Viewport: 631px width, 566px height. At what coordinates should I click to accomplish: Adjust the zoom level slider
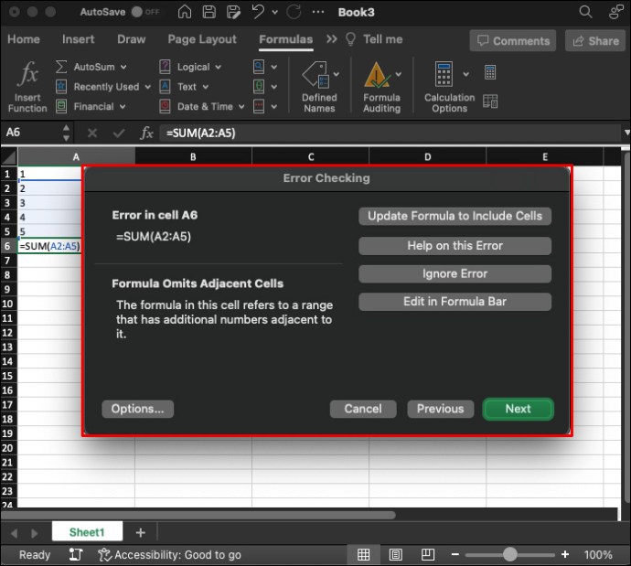pyautogui.click(x=509, y=555)
